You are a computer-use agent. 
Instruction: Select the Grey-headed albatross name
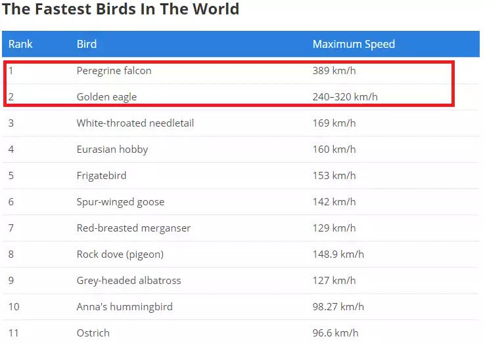coord(129,281)
